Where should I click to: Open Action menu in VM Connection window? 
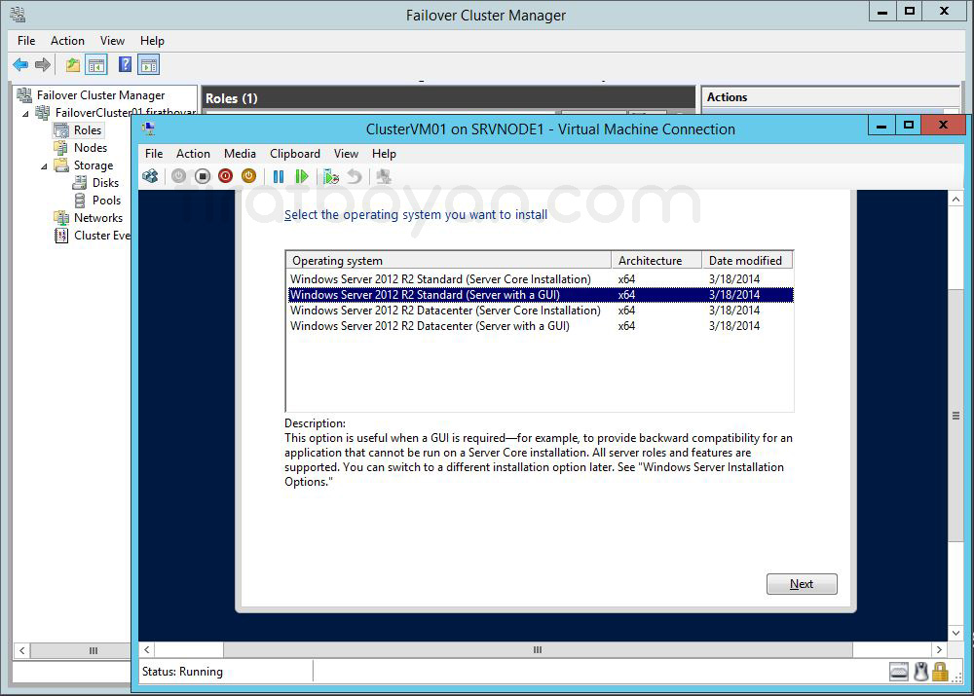pyautogui.click(x=193, y=154)
